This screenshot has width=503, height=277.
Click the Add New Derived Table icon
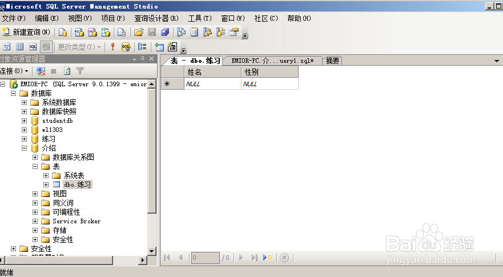(172, 47)
